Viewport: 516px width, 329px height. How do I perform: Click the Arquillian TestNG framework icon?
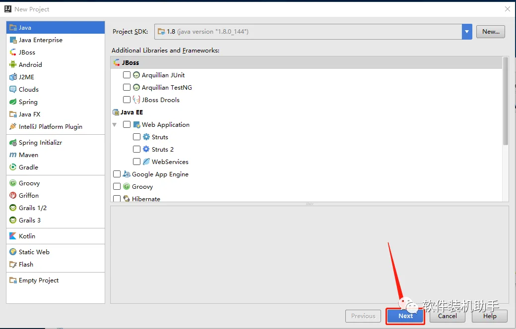click(136, 87)
